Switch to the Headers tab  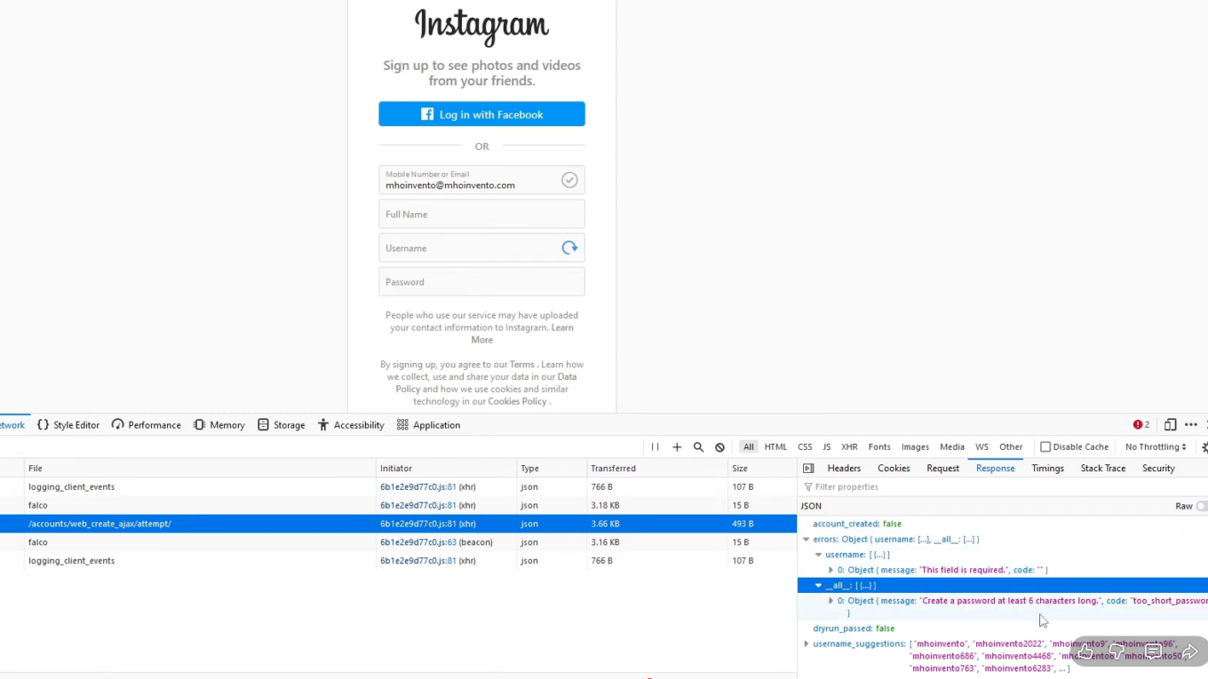[x=843, y=469]
